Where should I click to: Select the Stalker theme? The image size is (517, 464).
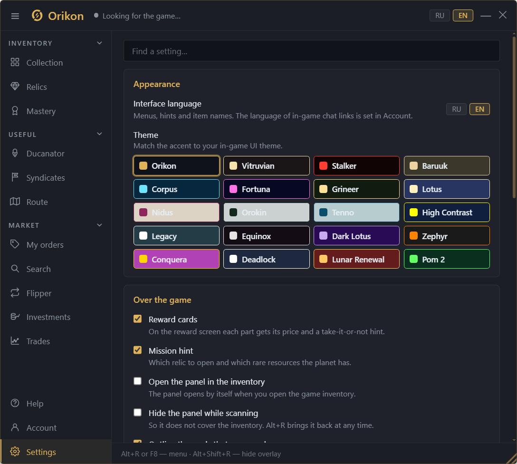click(356, 165)
